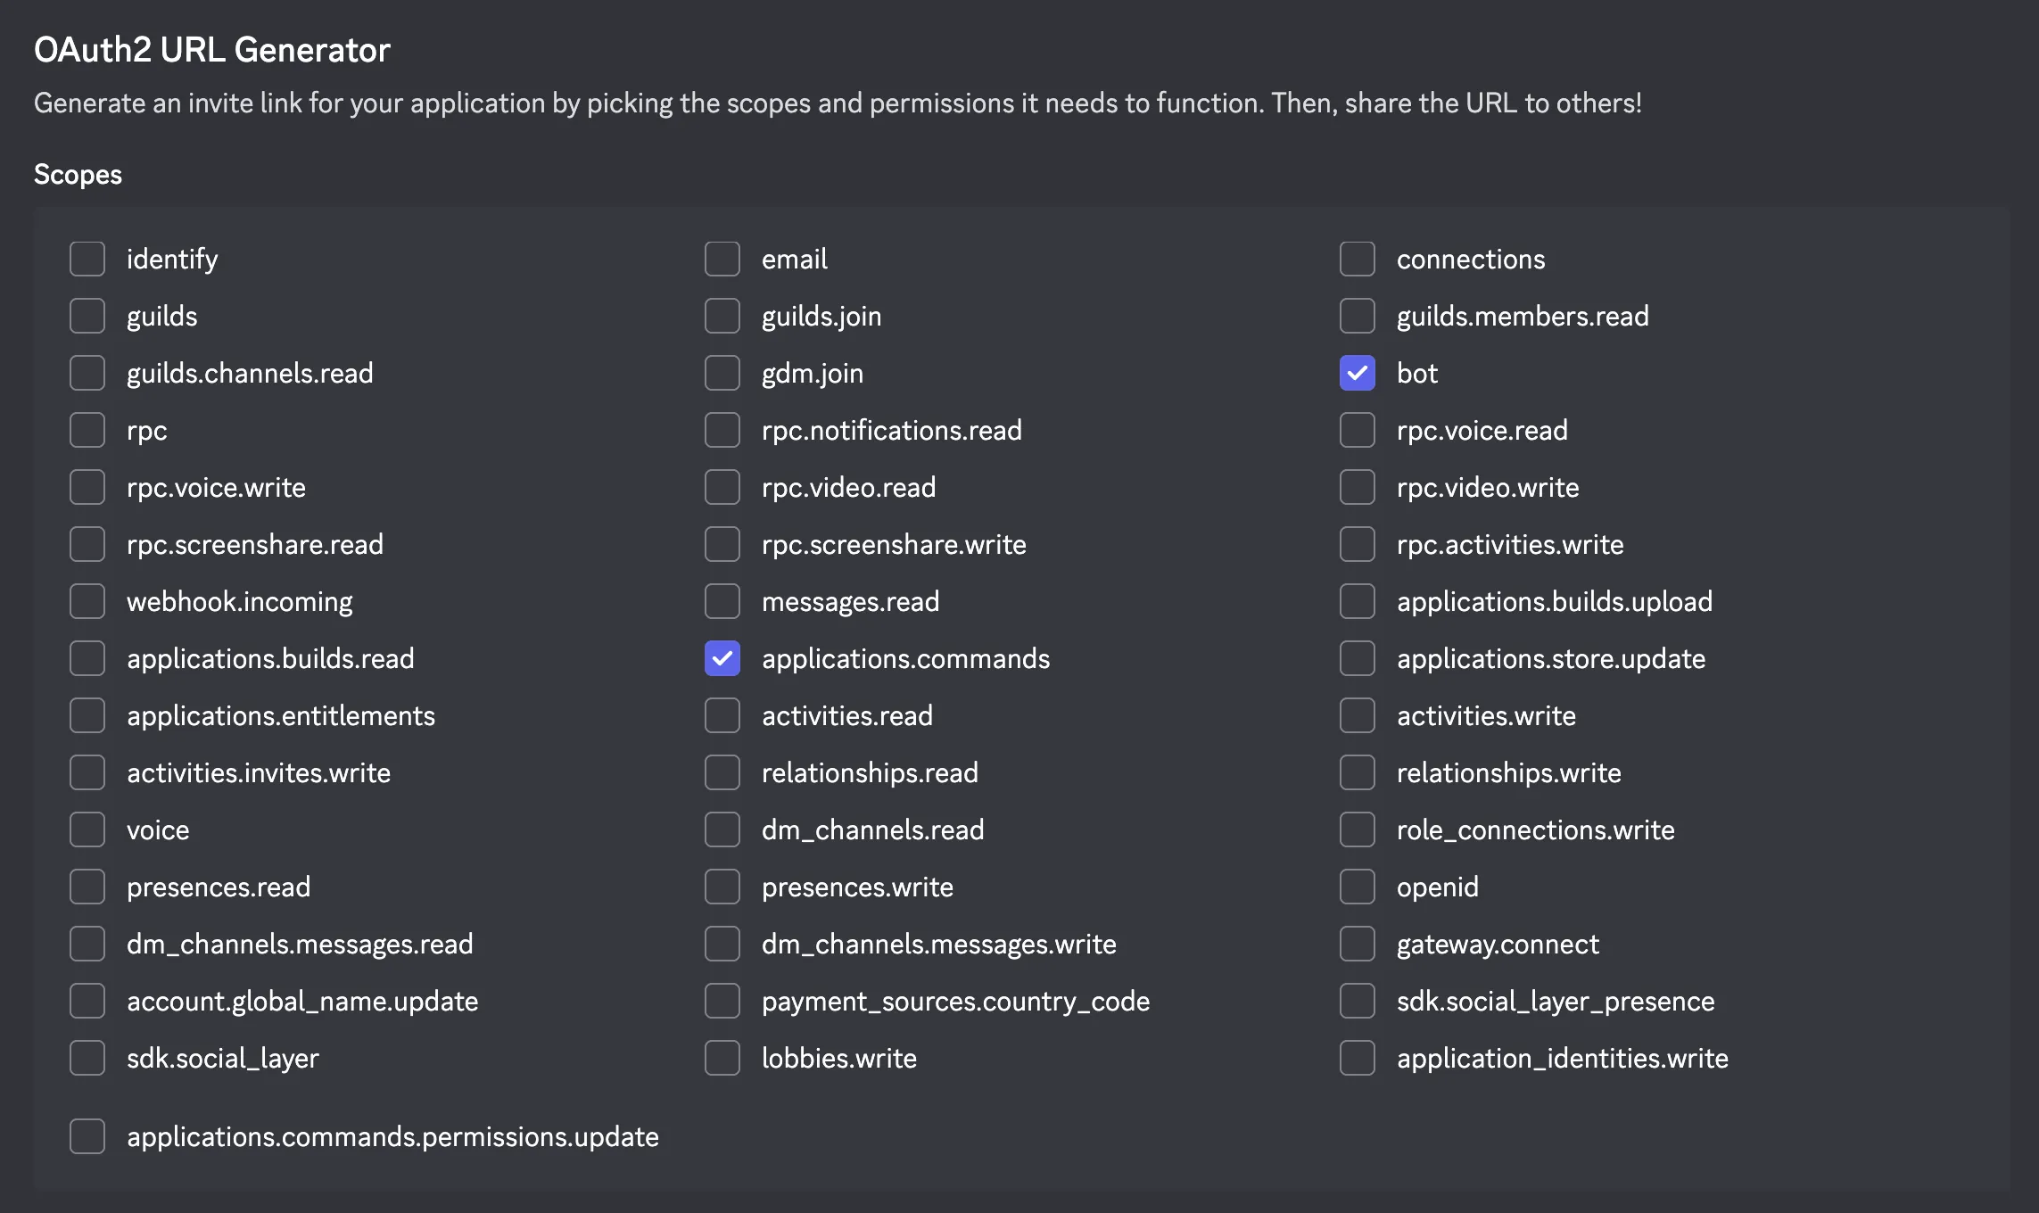The width and height of the screenshot is (2039, 1213).
Task: Deselect the applications.commands scope
Action: pos(722,658)
